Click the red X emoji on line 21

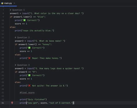pos(29,58)
